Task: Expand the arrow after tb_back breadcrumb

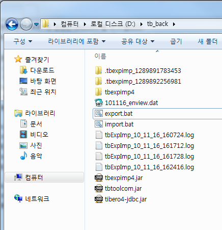Action: 174,24
